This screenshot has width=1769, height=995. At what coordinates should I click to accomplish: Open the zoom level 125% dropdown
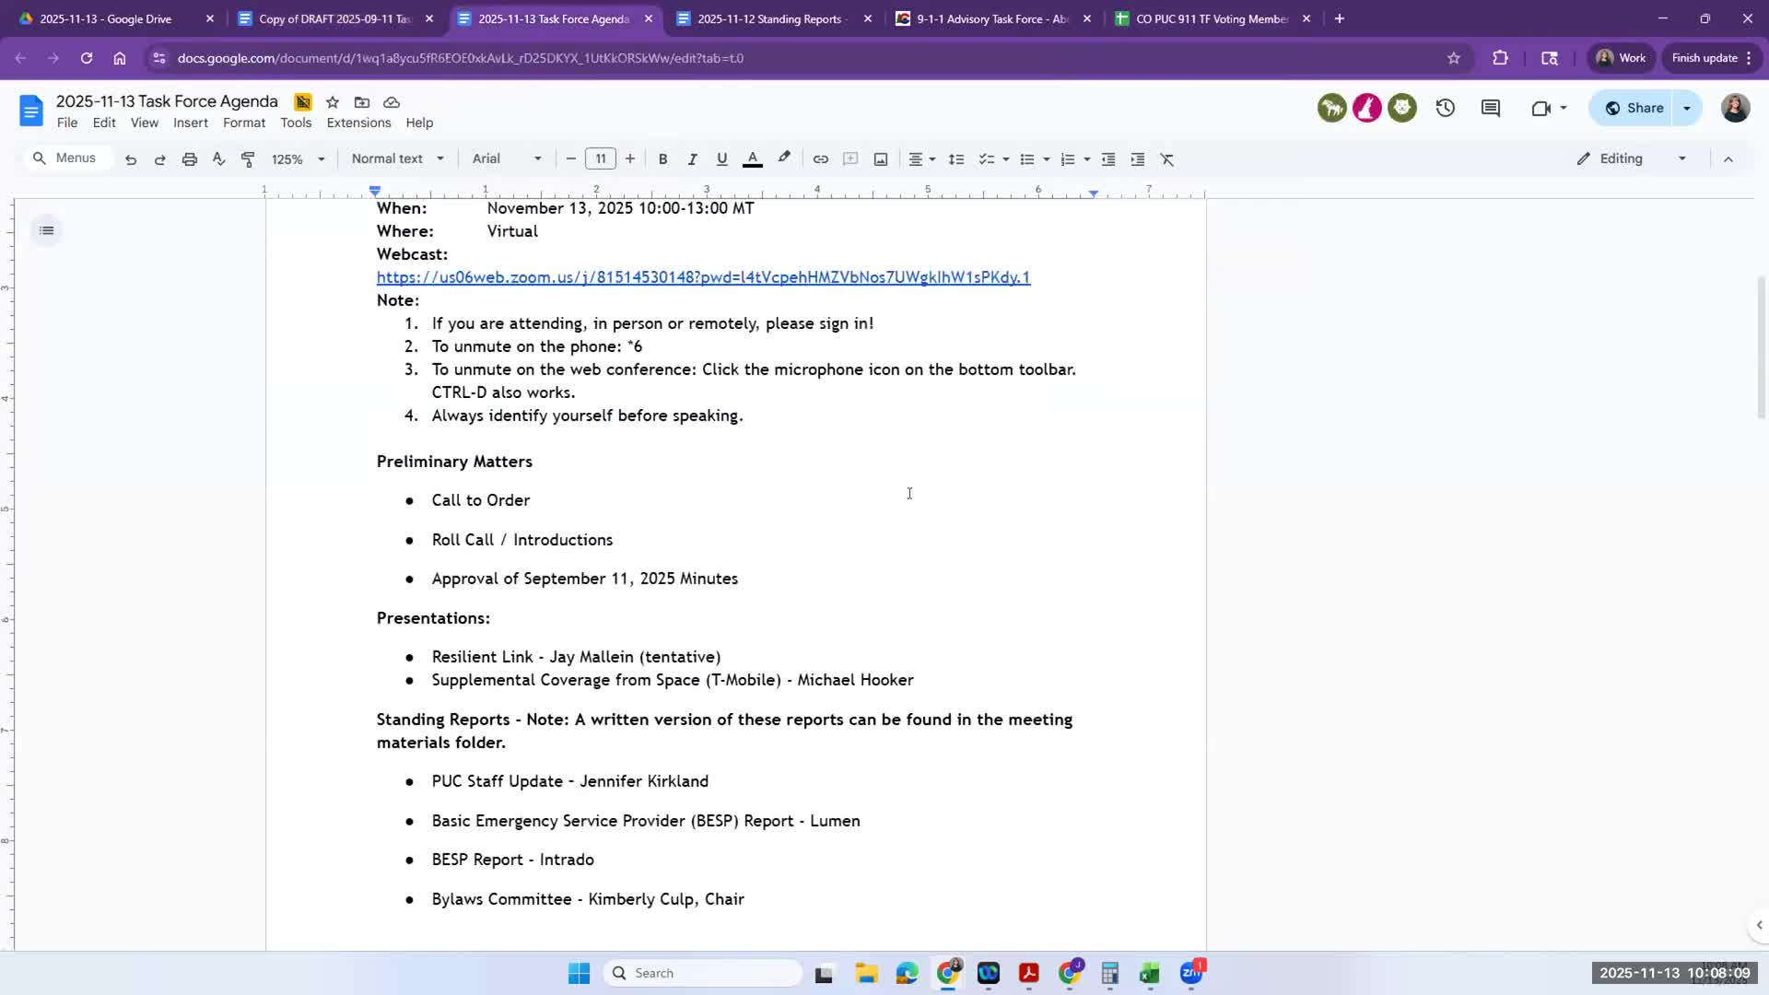[x=298, y=159]
